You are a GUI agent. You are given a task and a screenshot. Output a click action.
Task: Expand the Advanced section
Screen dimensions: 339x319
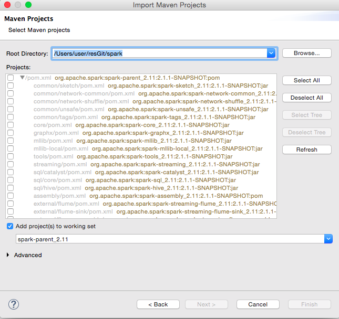tap(8, 255)
